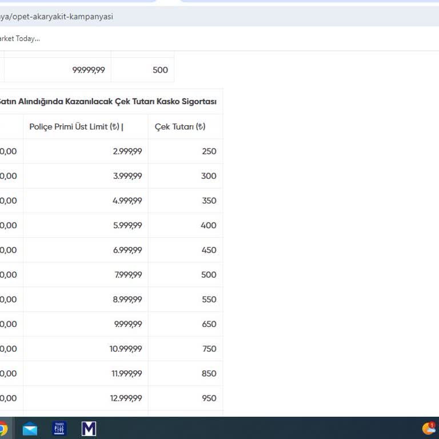Click the 650 check amount cell
Image resolution: width=439 pixels, height=439 pixels.
click(x=209, y=324)
